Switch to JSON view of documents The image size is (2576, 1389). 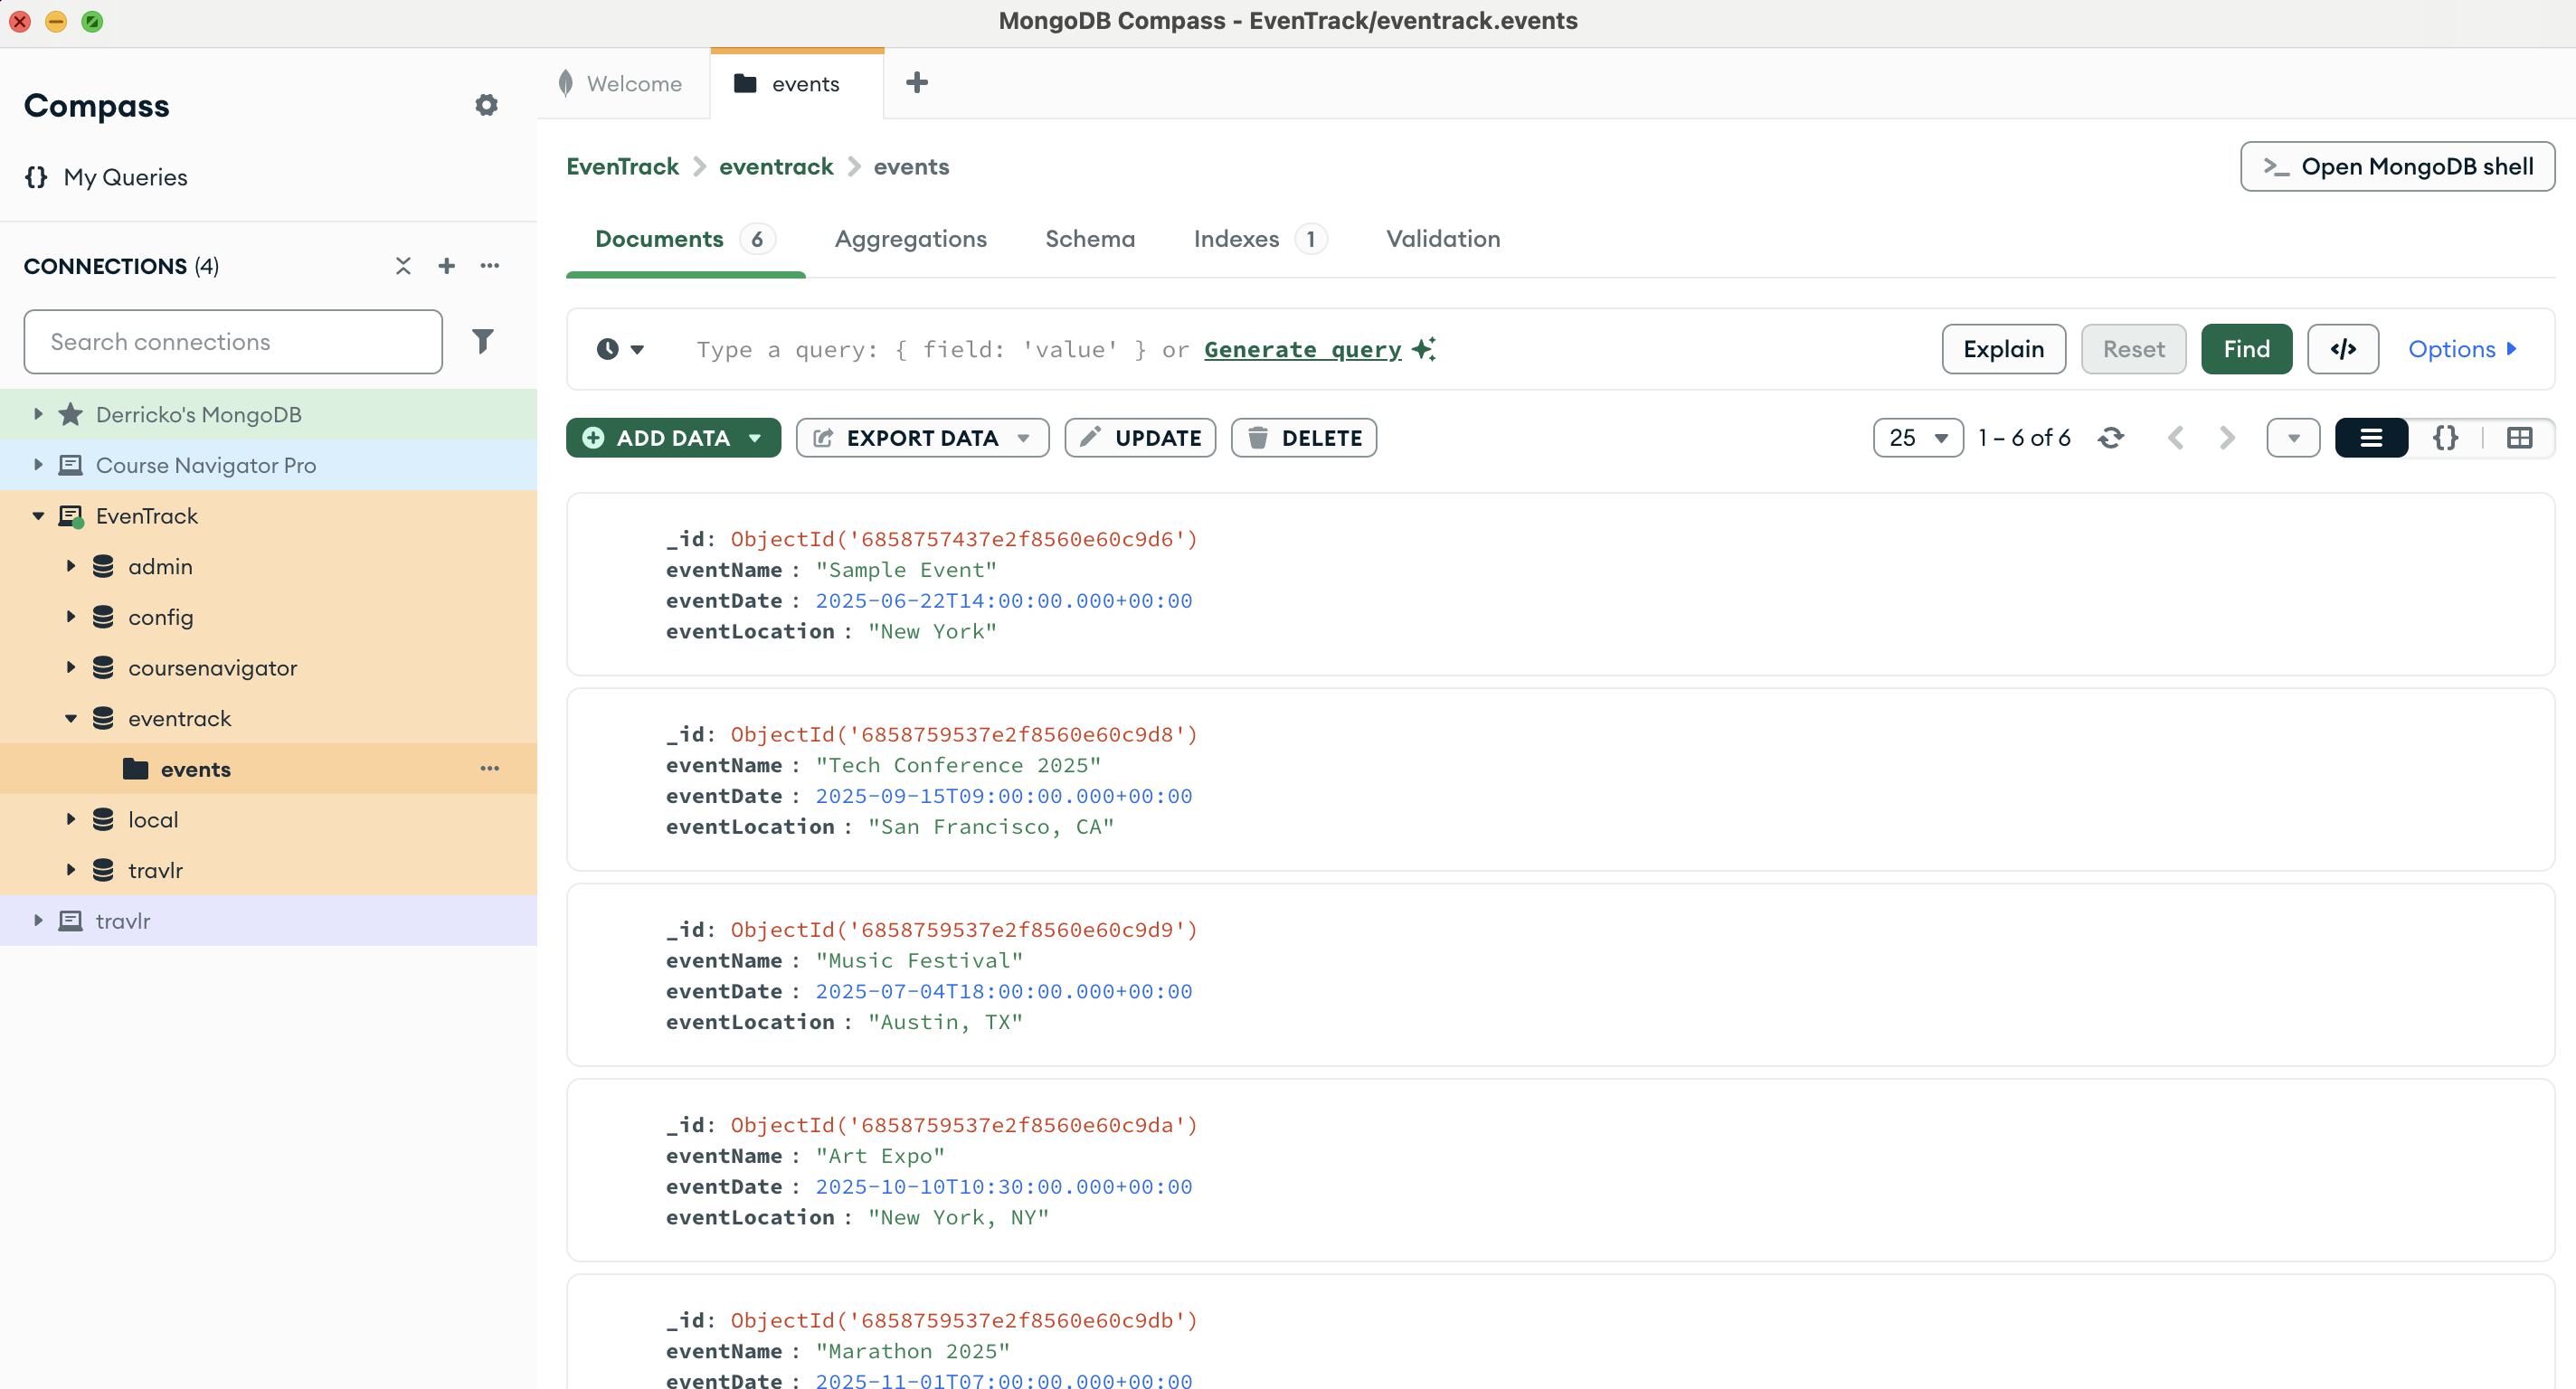tap(2445, 438)
